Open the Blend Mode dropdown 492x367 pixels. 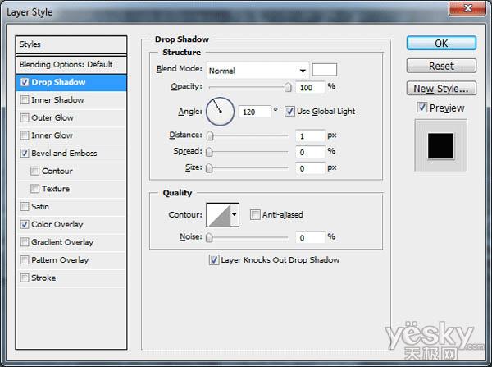(257, 70)
